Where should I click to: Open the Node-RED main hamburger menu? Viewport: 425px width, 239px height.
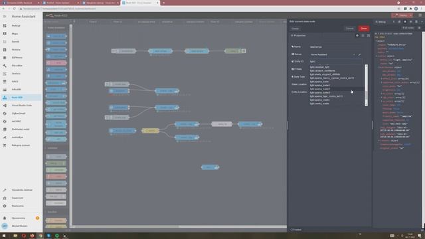(x=420, y=15)
